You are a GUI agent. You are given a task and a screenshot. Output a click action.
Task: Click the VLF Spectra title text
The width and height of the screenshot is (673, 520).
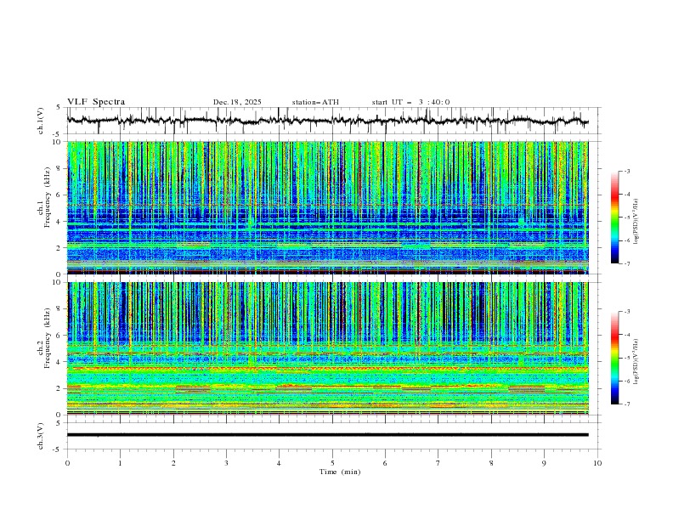96,102
